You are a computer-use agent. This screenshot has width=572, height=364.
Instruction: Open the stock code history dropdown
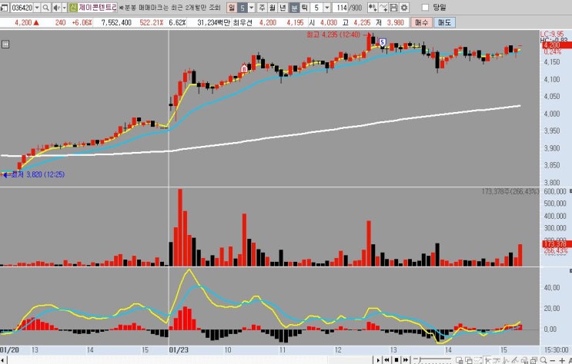pyautogui.click(x=37, y=8)
